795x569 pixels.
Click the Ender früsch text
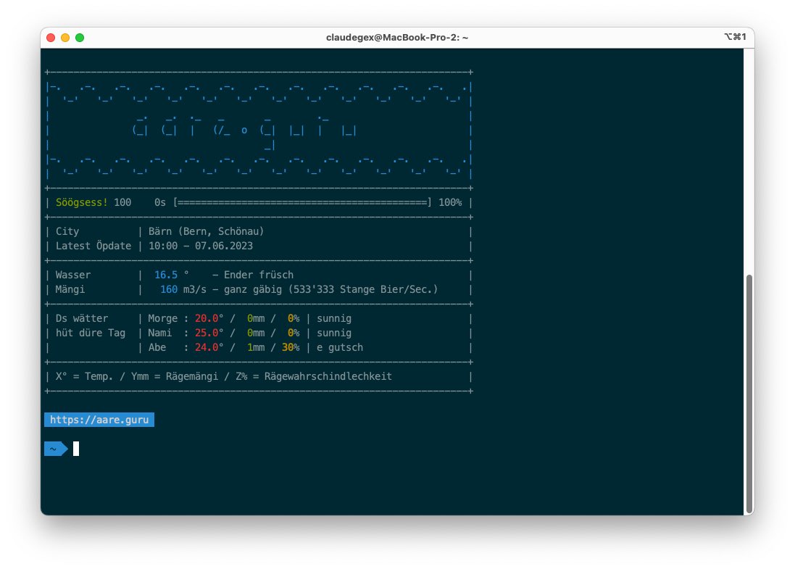click(259, 275)
